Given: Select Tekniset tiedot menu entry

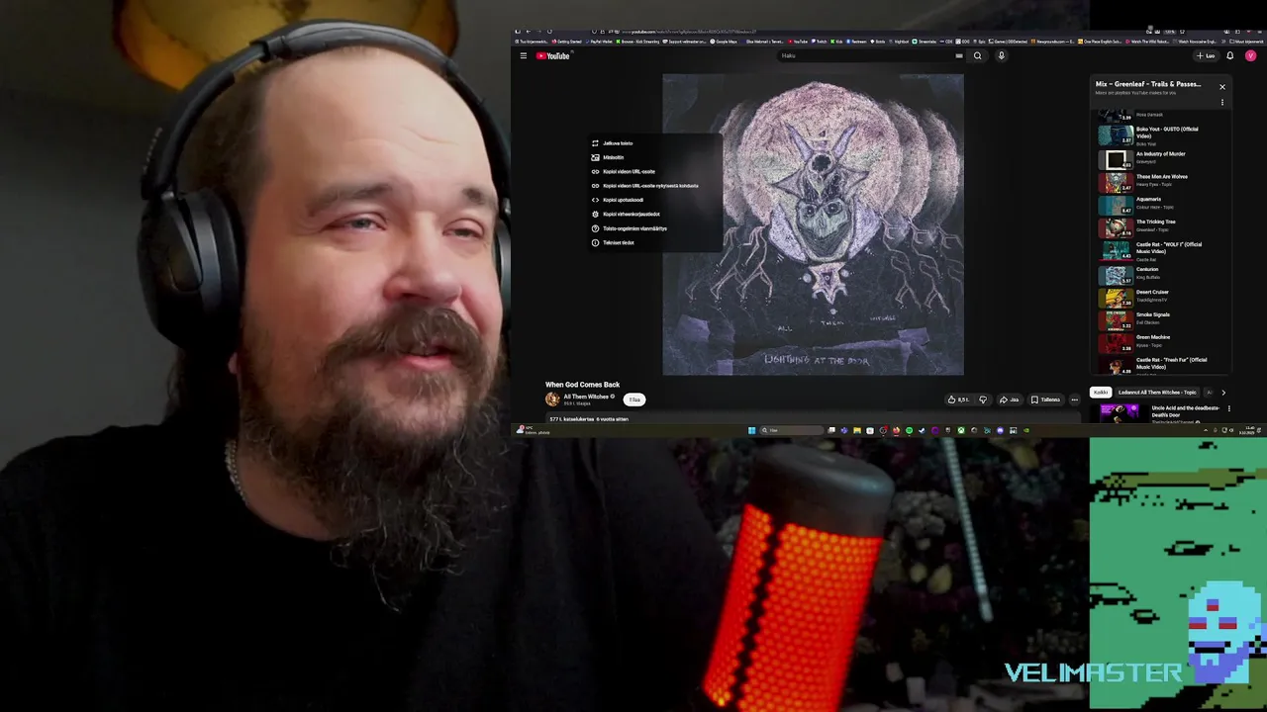Looking at the screenshot, I should [x=653, y=242].
